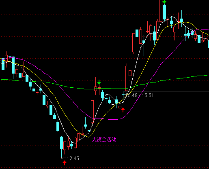Viewport: 209px width, 169px height.
Task: Click the 15.49 - 15.51 gap price label
Action: click(140, 95)
